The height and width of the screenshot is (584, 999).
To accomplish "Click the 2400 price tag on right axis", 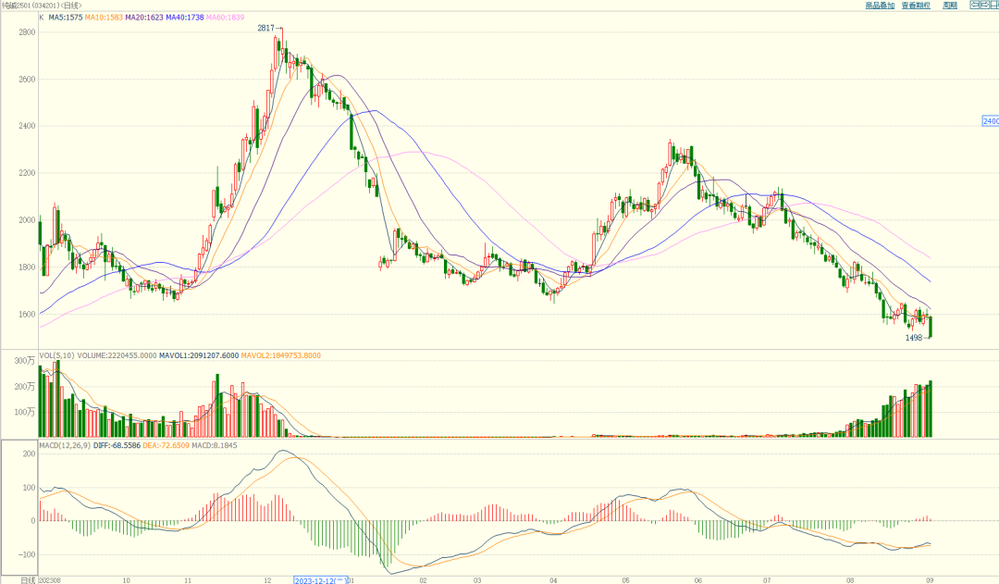I will point(990,121).
